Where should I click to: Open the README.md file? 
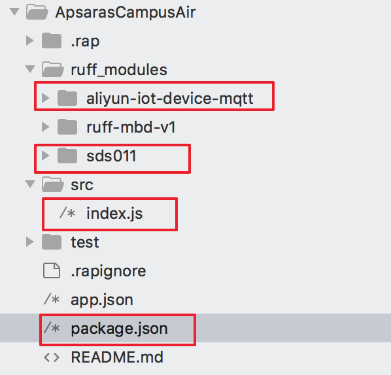pyautogui.click(x=117, y=357)
